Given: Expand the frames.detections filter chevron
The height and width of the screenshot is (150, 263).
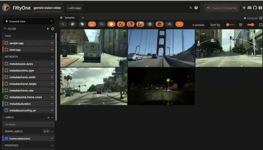Looking at the screenshot, I should [52, 139].
